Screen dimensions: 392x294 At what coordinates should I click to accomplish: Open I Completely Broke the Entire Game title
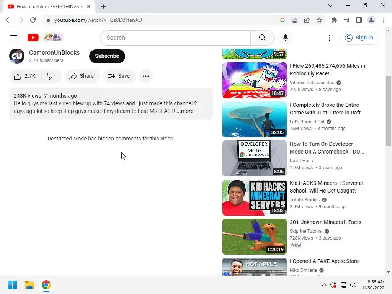[x=325, y=109]
